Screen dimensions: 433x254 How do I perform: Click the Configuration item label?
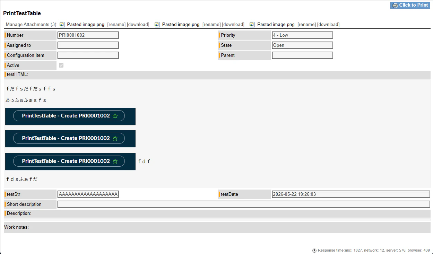tap(26, 55)
